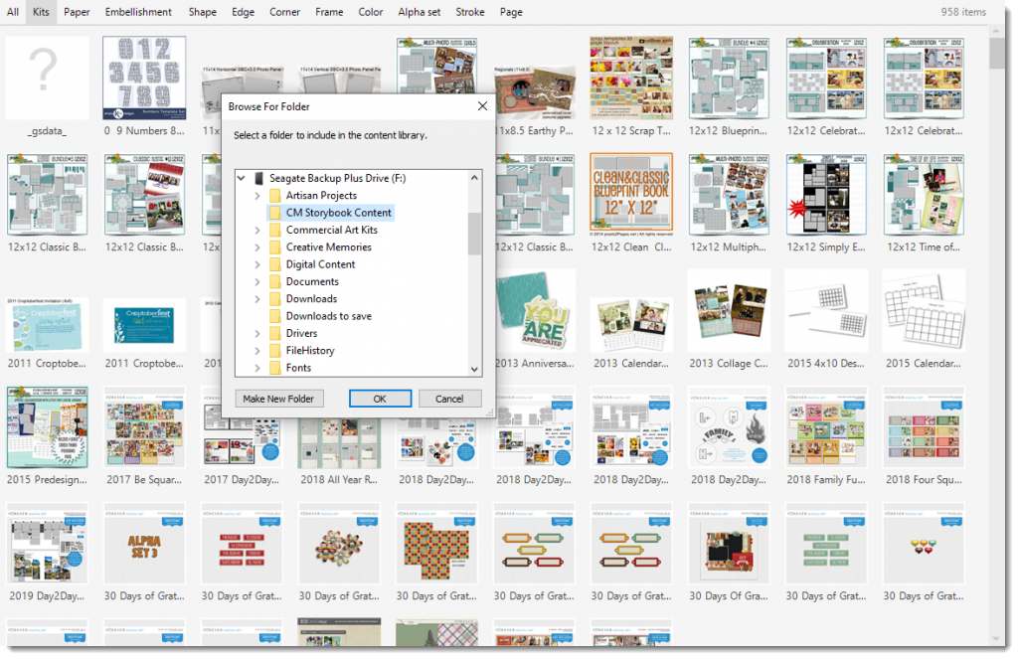Collapse the Seagate Backup Plus Drive node

click(x=242, y=178)
